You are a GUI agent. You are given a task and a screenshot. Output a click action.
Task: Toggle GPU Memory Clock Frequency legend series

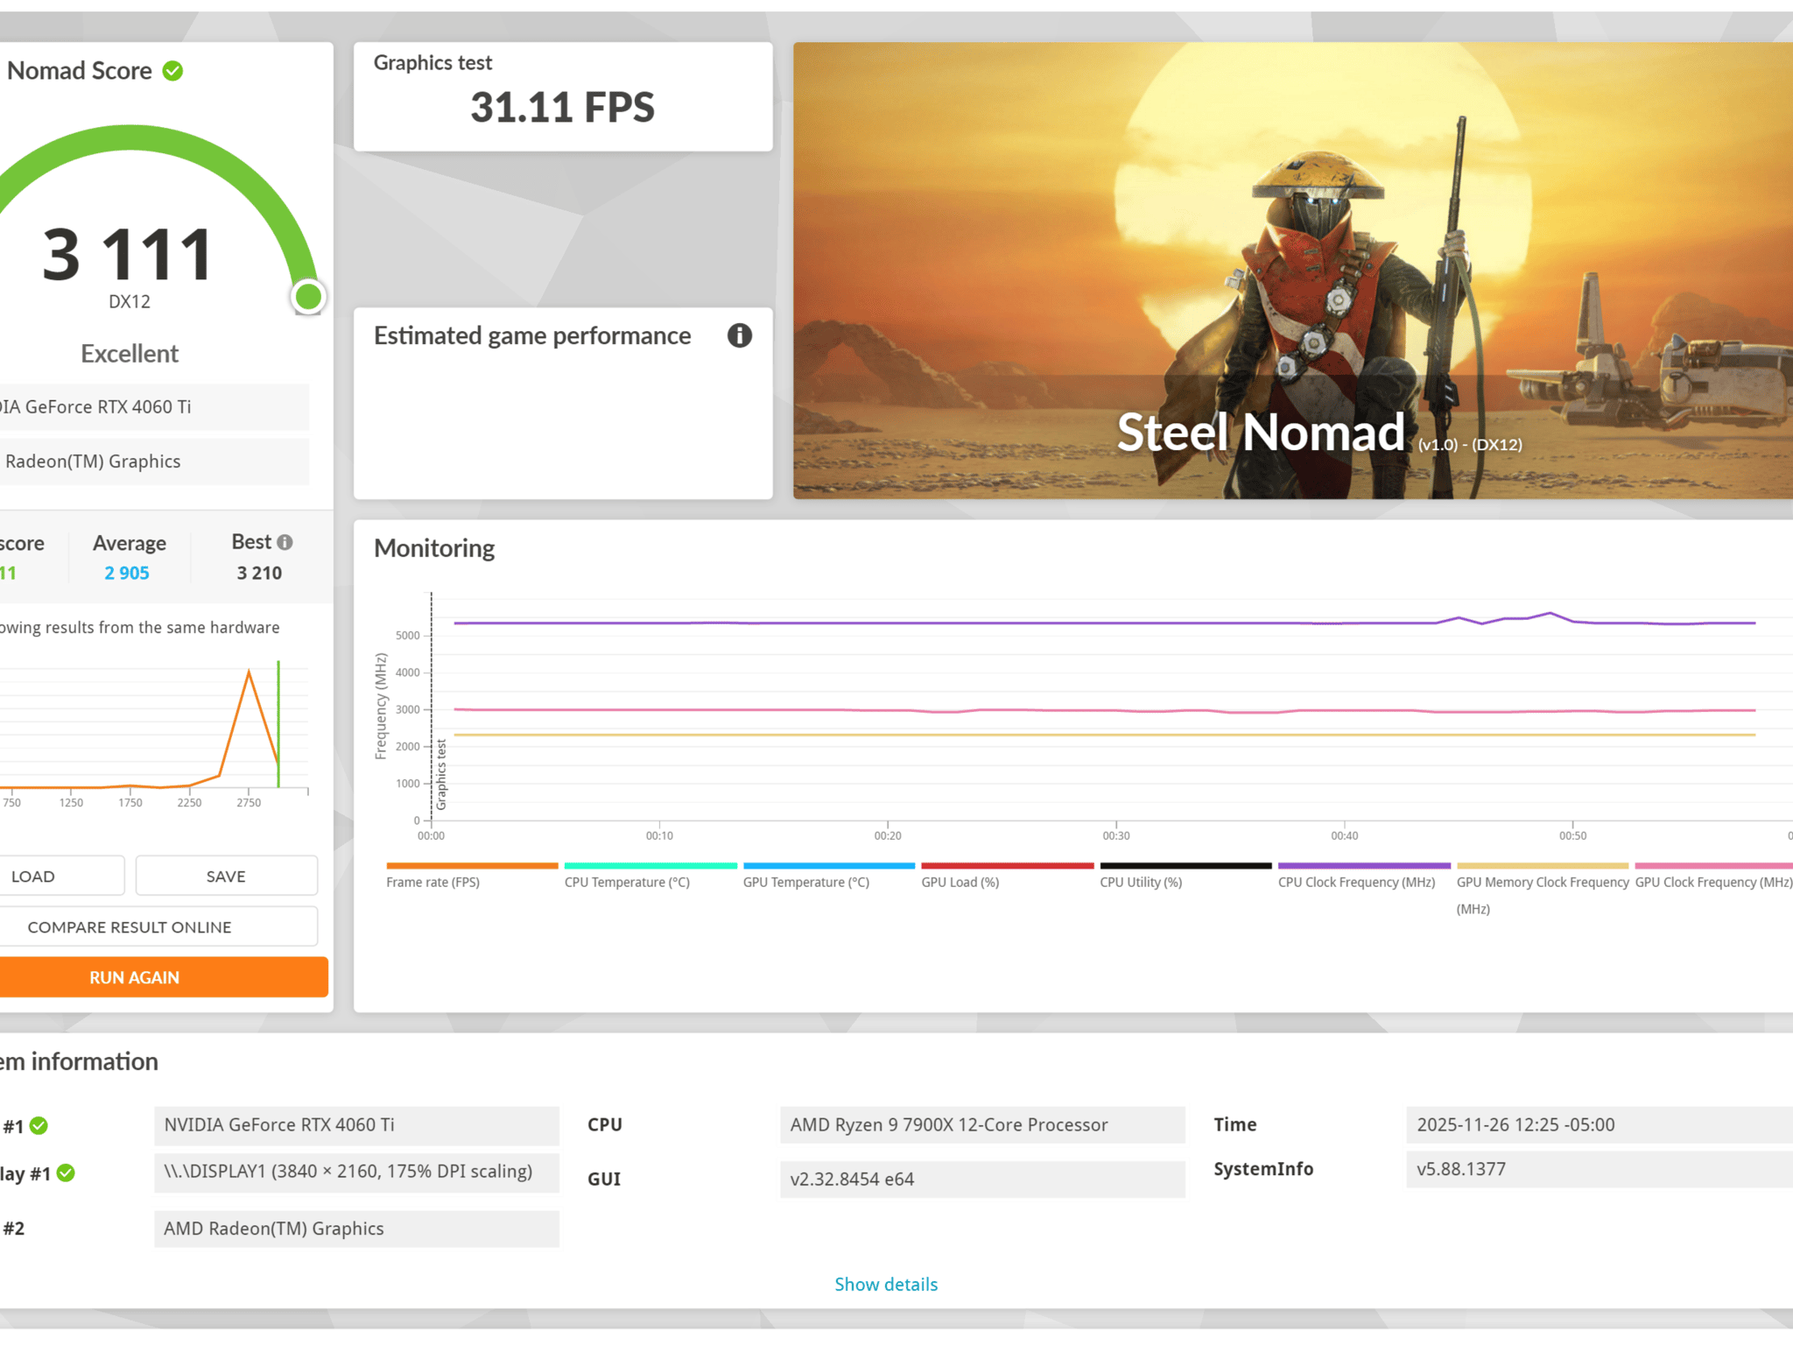[1543, 890]
